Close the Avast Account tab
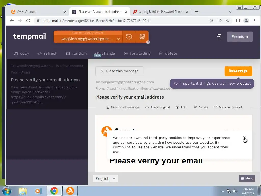The height and width of the screenshot is (196, 261). [x=65, y=12]
